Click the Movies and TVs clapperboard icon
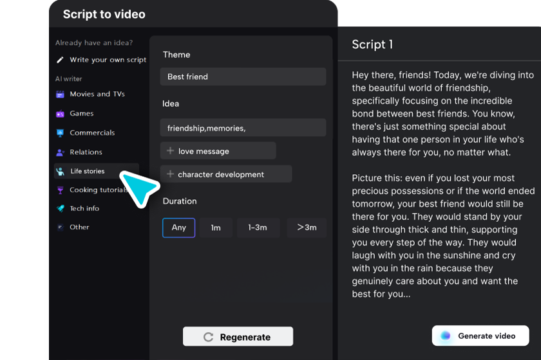The width and height of the screenshot is (541, 360). [x=60, y=94]
